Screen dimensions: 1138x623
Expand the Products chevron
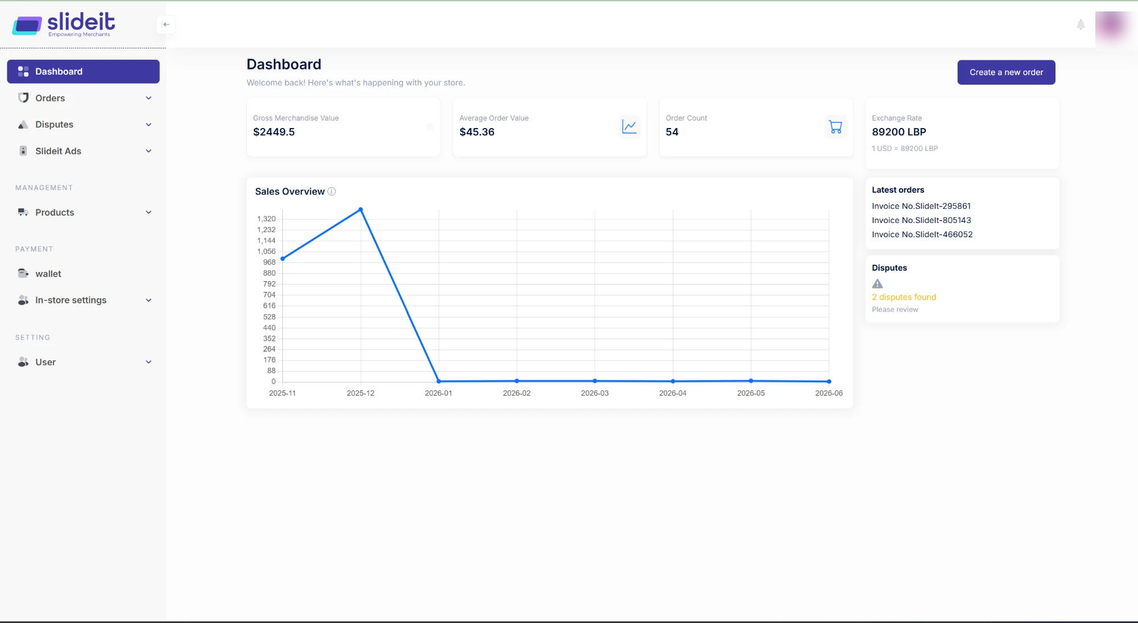[149, 212]
